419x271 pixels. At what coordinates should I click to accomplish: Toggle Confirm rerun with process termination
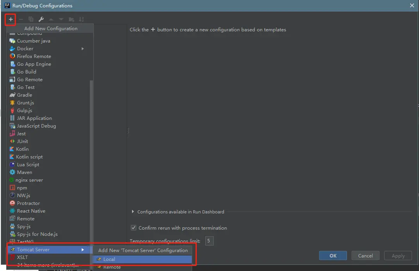(x=134, y=228)
